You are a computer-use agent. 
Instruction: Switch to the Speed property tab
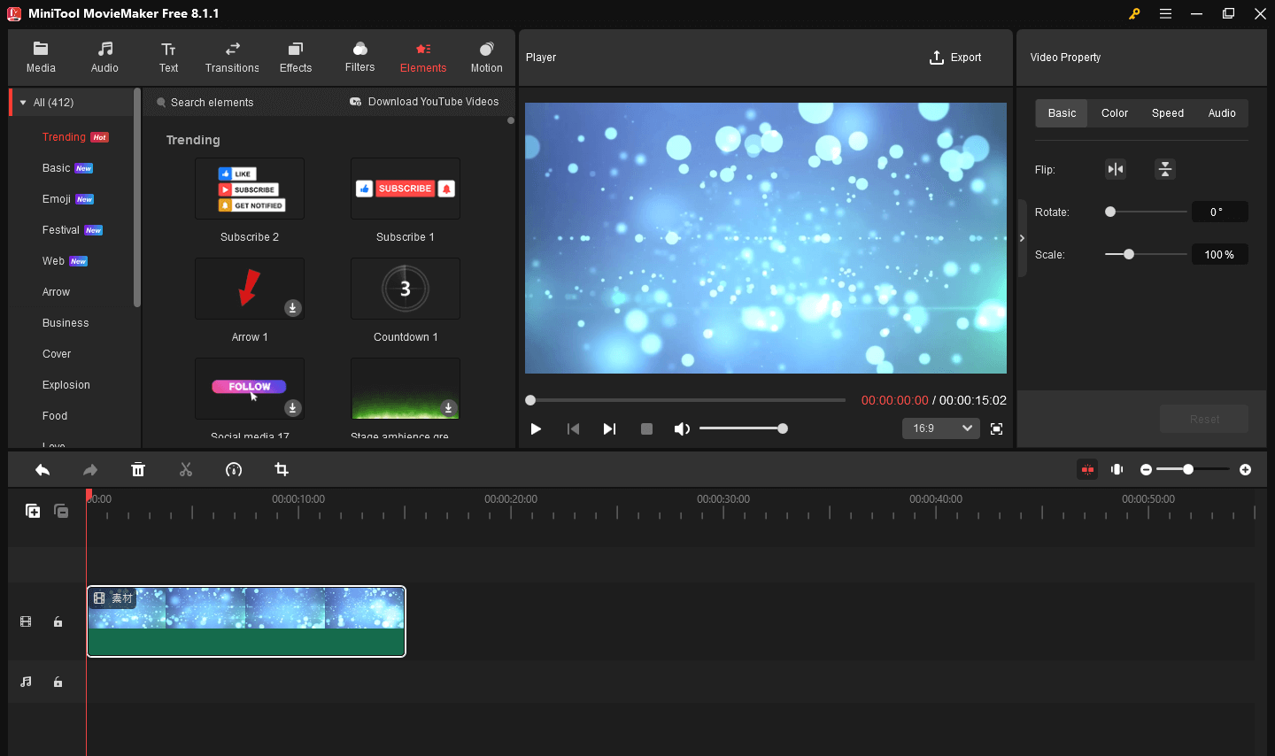[x=1168, y=113]
